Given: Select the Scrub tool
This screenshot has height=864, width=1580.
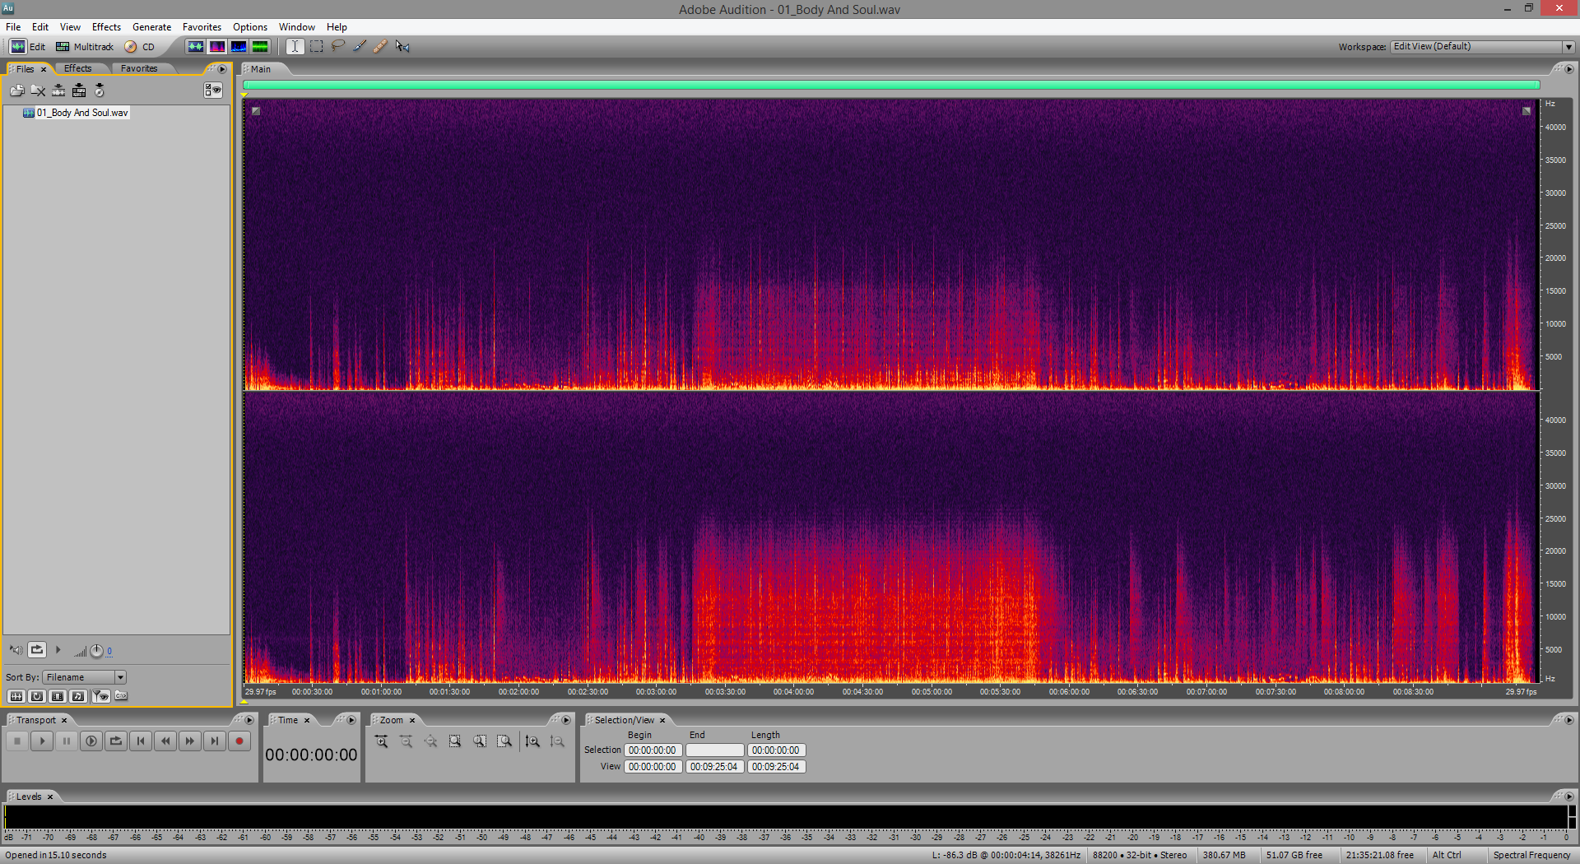Looking at the screenshot, I should (x=402, y=47).
